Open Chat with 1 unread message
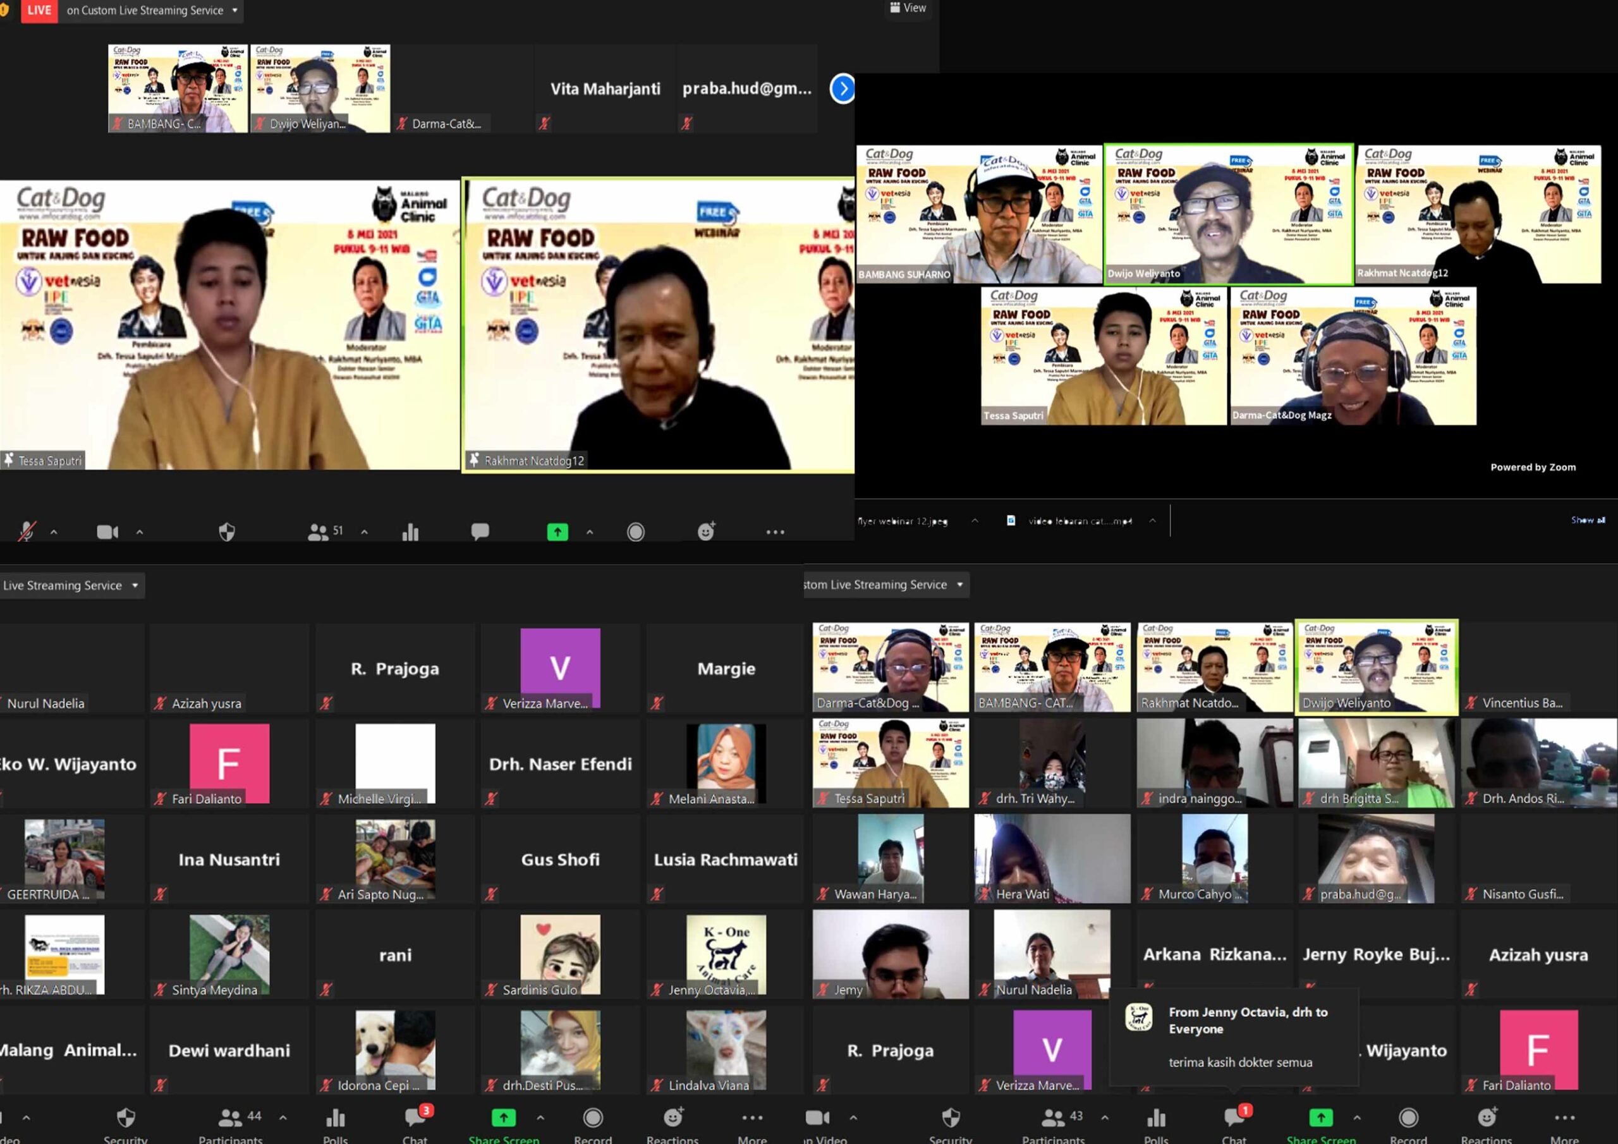This screenshot has height=1144, width=1618. 1234,1125
